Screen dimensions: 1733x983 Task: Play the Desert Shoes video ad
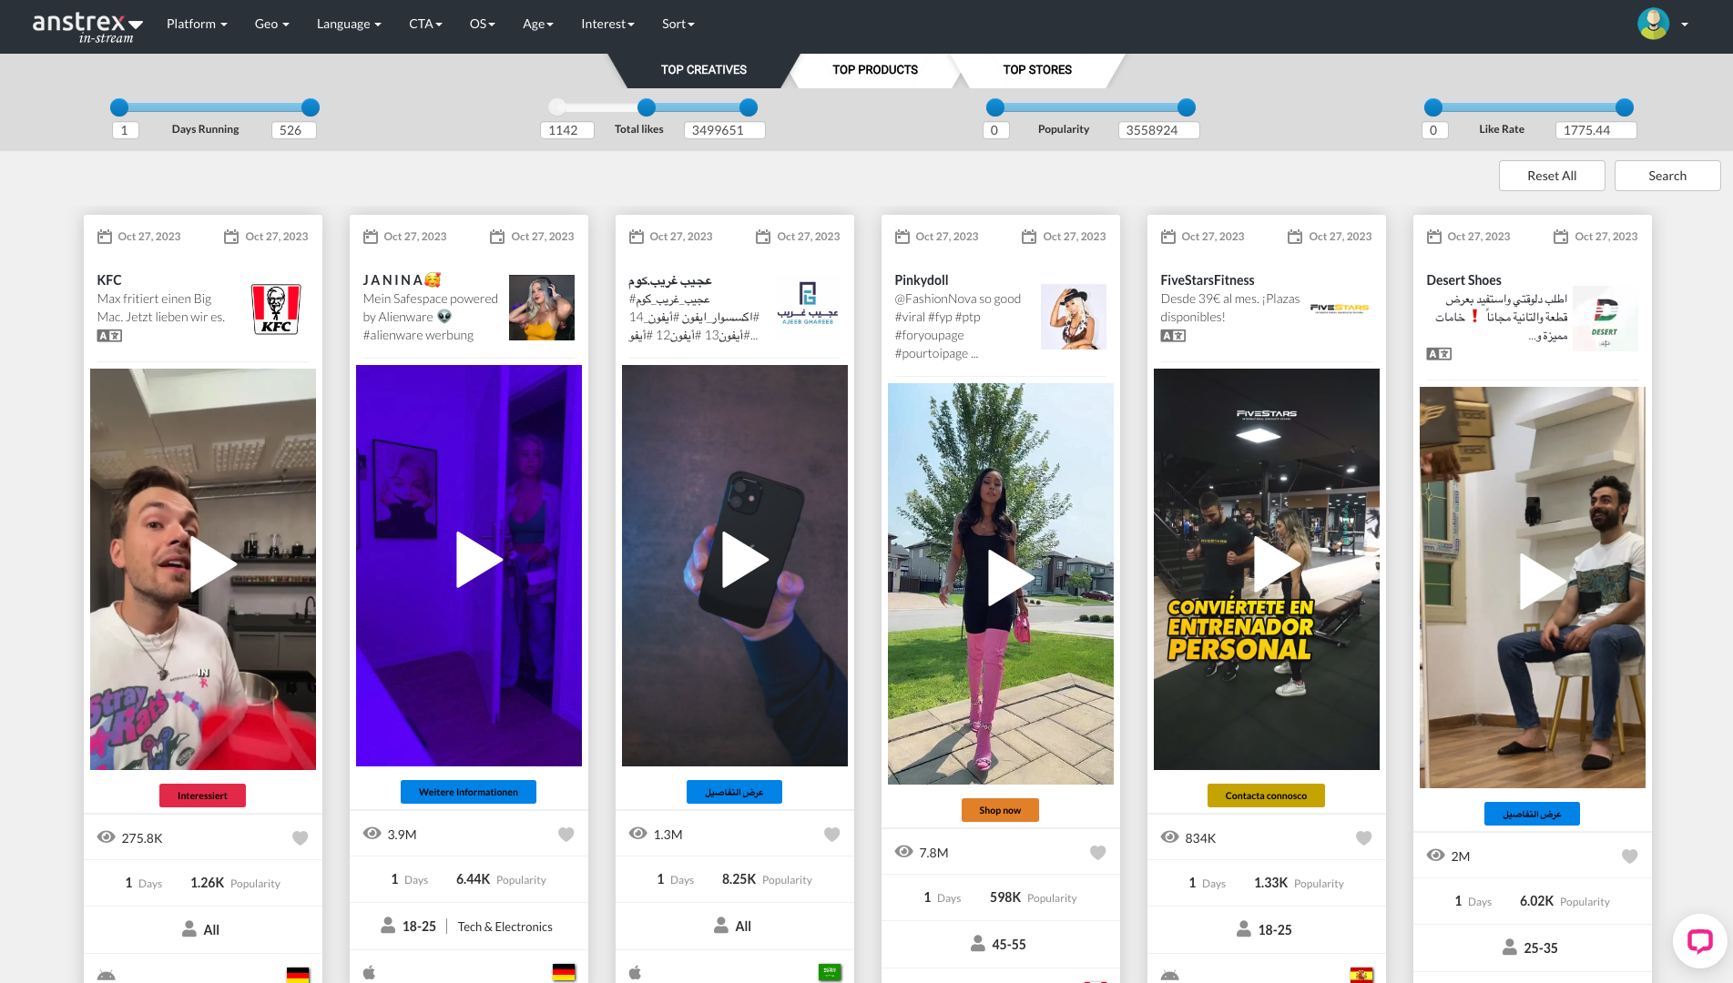click(1542, 583)
